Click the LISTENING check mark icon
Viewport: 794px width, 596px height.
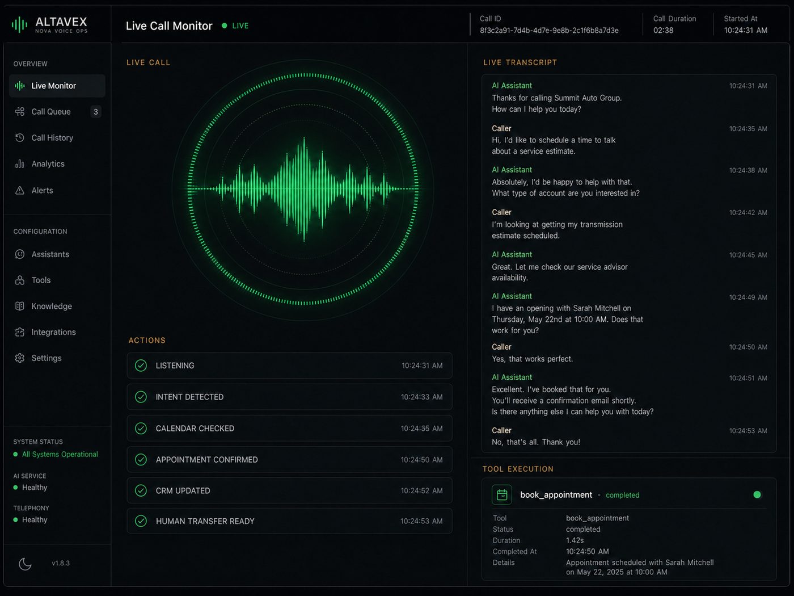(x=141, y=366)
